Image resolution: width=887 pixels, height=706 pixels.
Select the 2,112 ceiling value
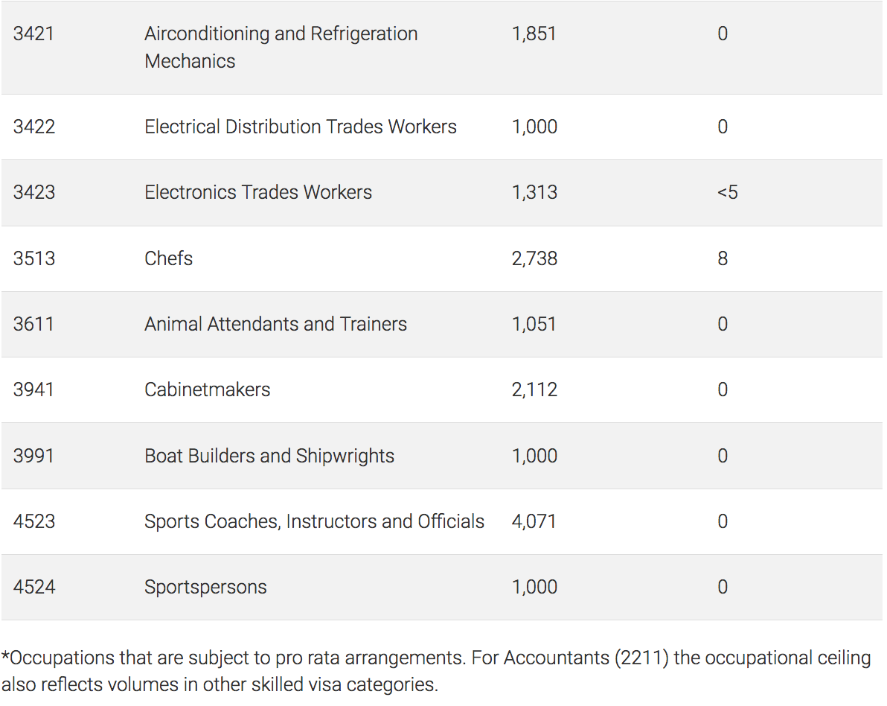[x=534, y=389]
